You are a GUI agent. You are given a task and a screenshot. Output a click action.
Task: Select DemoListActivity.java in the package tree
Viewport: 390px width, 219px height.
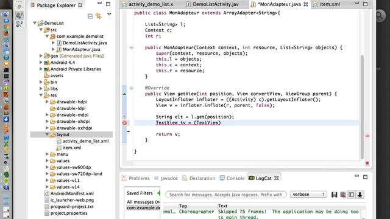tap(85, 43)
